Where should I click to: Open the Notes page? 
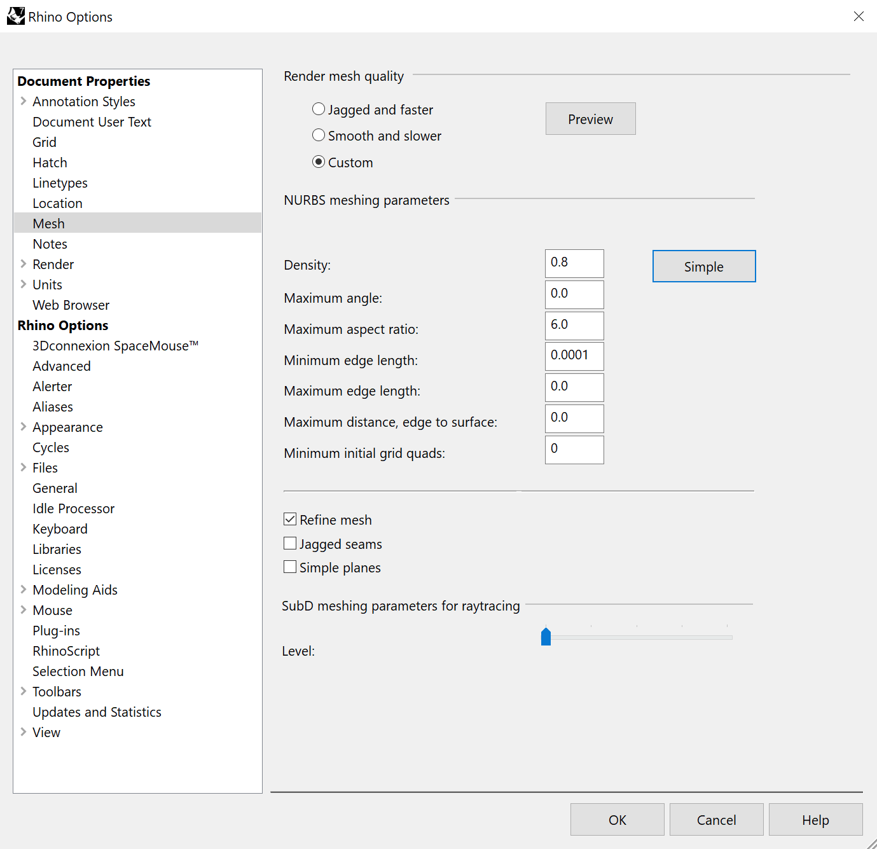tap(50, 244)
